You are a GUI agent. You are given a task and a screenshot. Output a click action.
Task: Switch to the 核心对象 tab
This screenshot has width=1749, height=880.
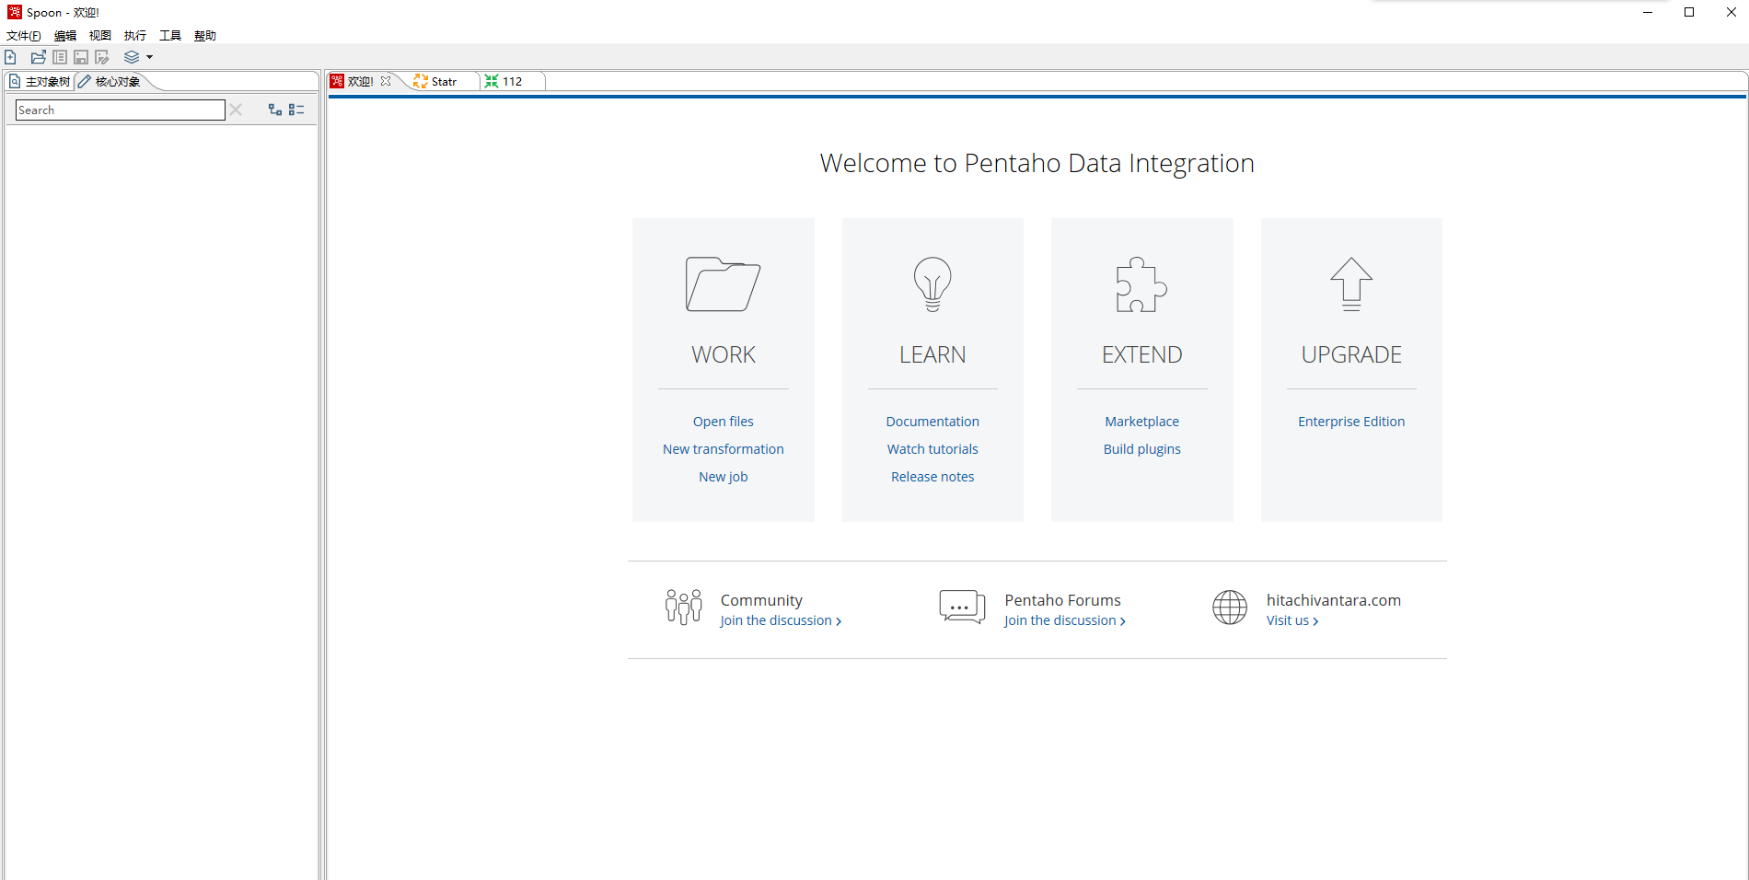point(110,82)
